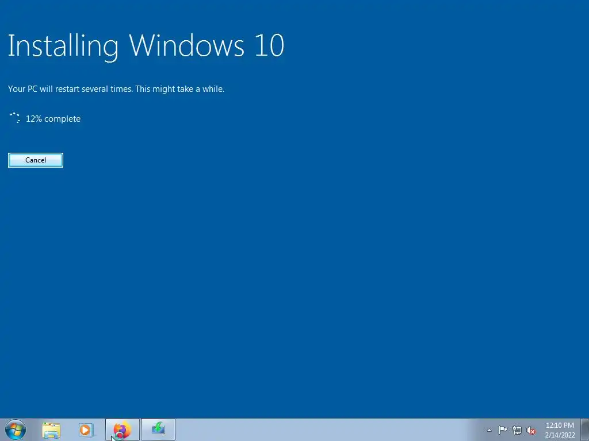Open Windows Explorer from the taskbar

(x=51, y=430)
